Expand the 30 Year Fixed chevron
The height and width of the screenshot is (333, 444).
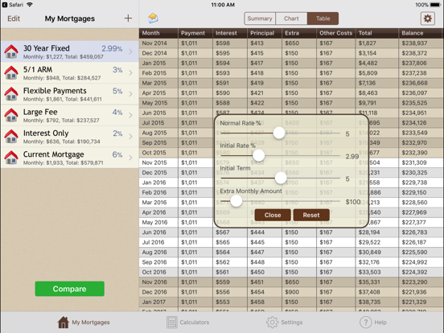[x=130, y=51]
